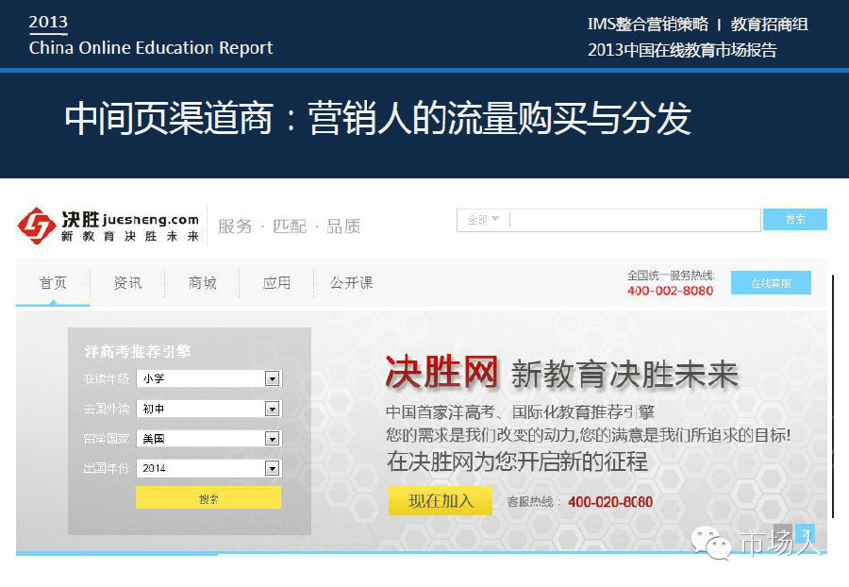Click the 现在加入 button
The height and width of the screenshot is (587, 849).
pyautogui.click(x=441, y=501)
